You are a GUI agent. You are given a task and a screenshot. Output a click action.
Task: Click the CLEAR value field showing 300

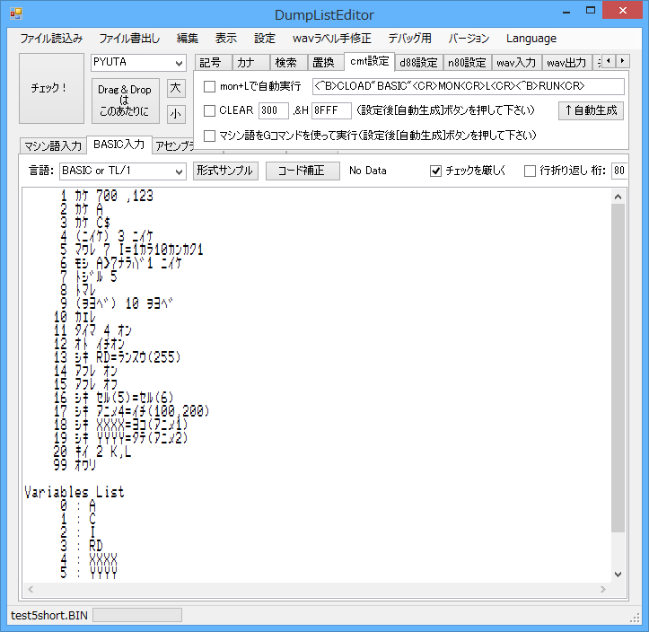click(273, 110)
